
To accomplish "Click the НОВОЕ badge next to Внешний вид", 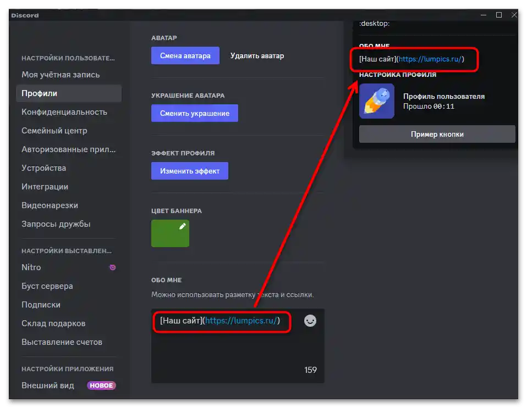I will pyautogui.click(x=101, y=385).
